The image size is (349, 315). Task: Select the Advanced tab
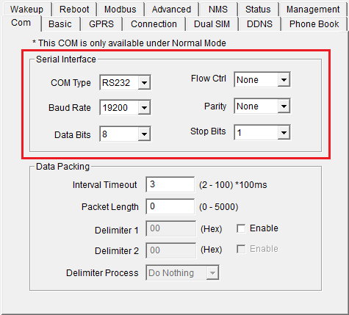coord(171,10)
